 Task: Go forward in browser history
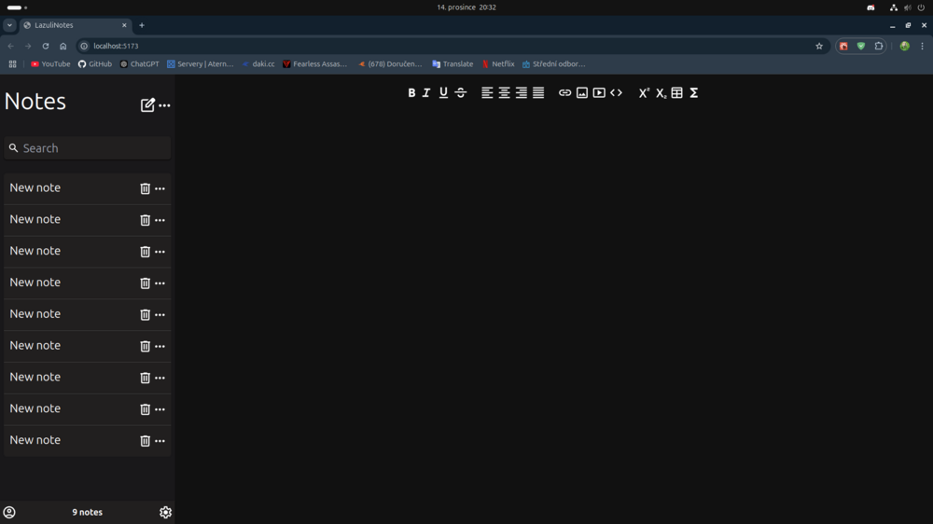pos(28,46)
